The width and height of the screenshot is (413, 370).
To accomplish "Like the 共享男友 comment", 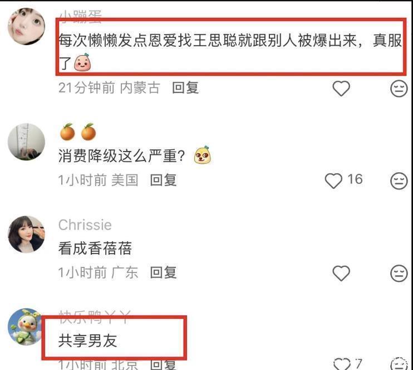I will point(342,364).
